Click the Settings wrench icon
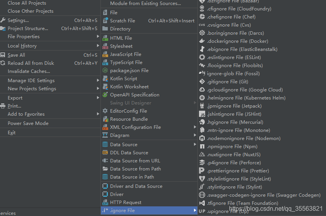This screenshot has width=326, height=216. pos(3,20)
